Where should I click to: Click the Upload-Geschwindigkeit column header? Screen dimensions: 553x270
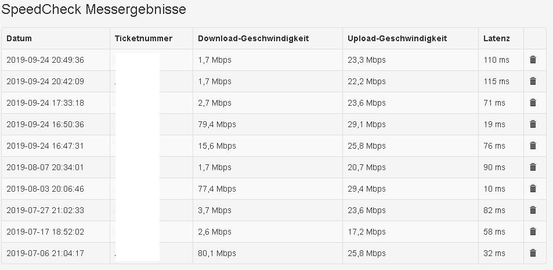pos(397,39)
